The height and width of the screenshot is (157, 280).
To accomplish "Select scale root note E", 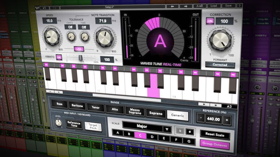I will (x=164, y=138).
